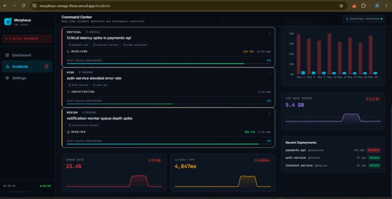Click the JVM Heap Memory 5.4 GB value
This screenshot has height=199, width=392.
coord(295,105)
